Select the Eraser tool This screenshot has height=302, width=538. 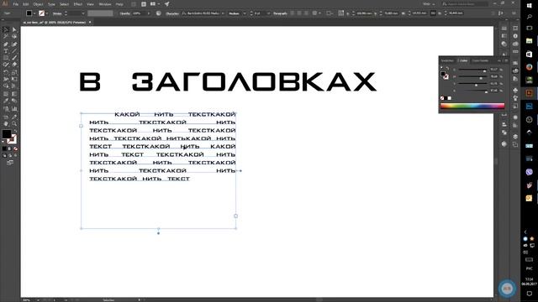[x=14, y=65]
